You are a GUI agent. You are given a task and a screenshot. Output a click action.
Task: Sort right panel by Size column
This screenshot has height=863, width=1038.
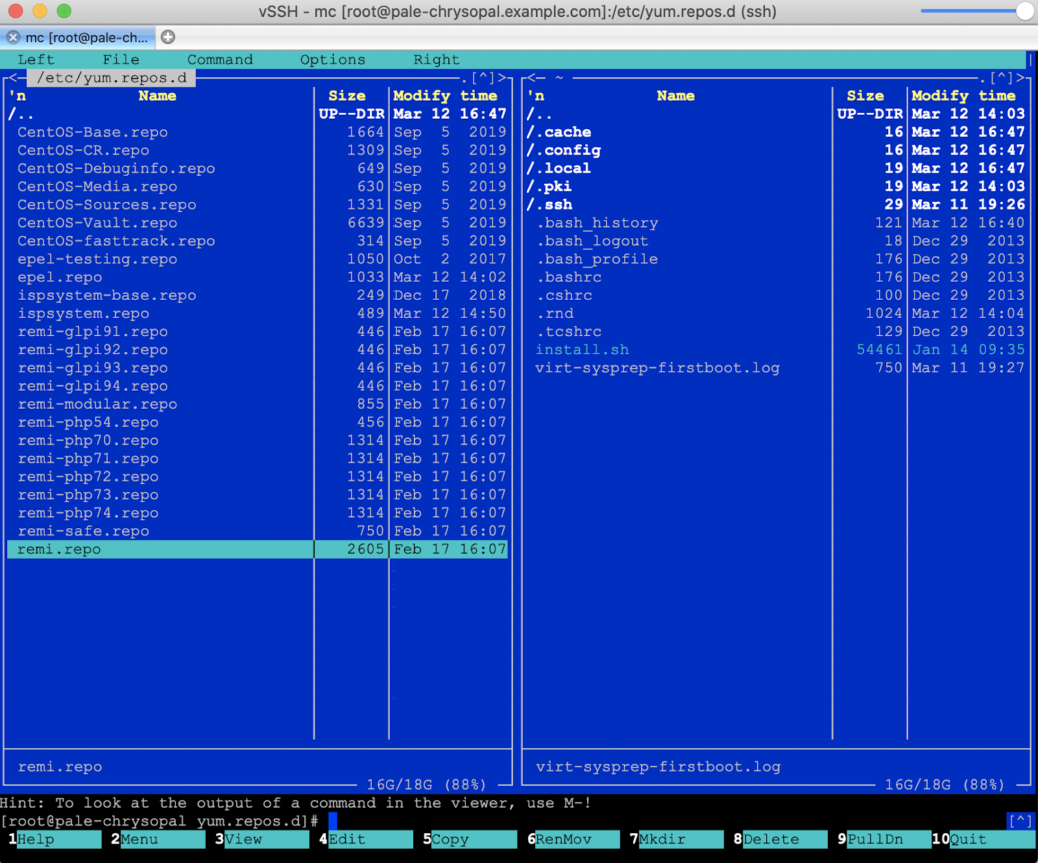pyautogui.click(x=865, y=96)
